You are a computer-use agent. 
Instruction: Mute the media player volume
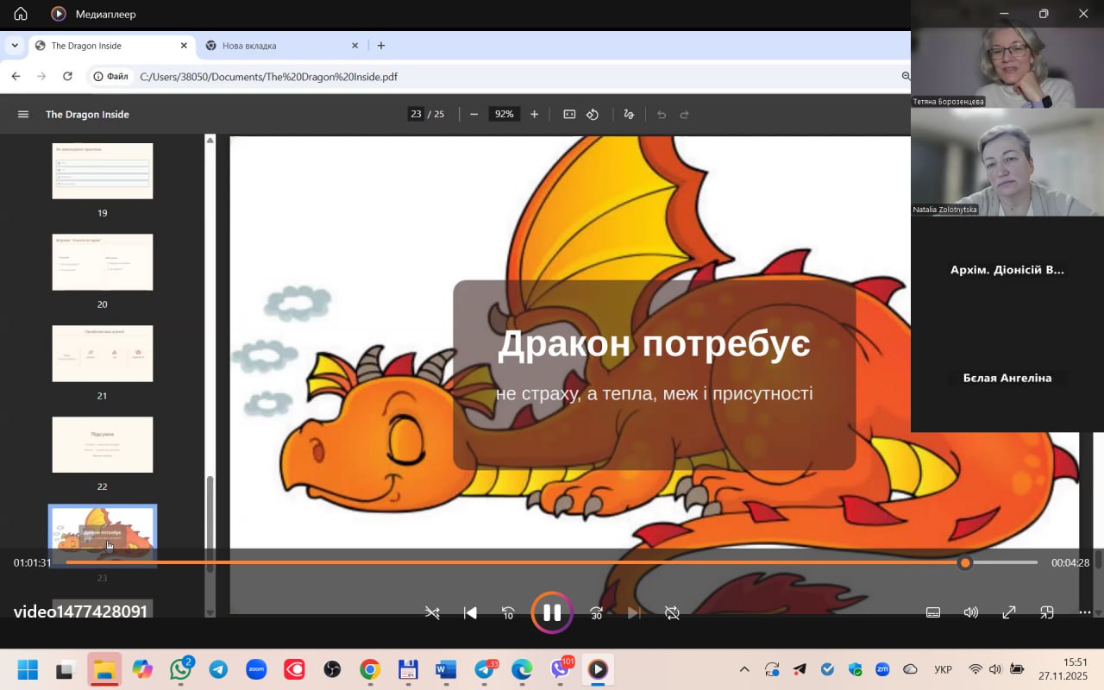(970, 612)
